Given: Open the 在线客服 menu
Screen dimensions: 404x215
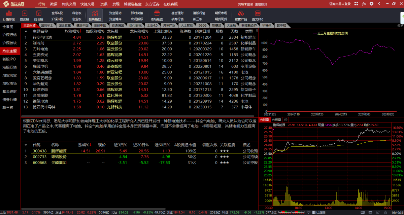Looking at the screenshot, I should point(170,4).
